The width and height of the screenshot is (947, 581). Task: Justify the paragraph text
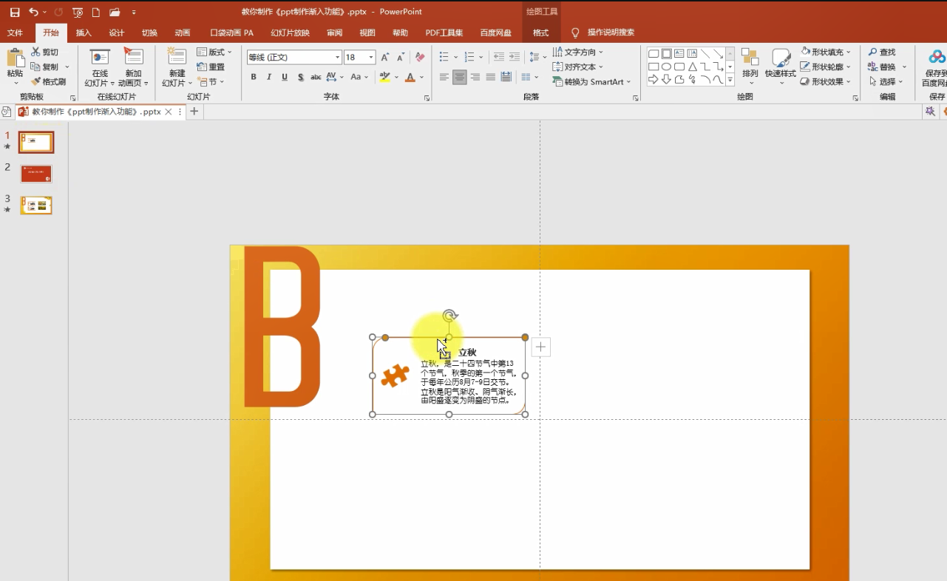click(491, 77)
